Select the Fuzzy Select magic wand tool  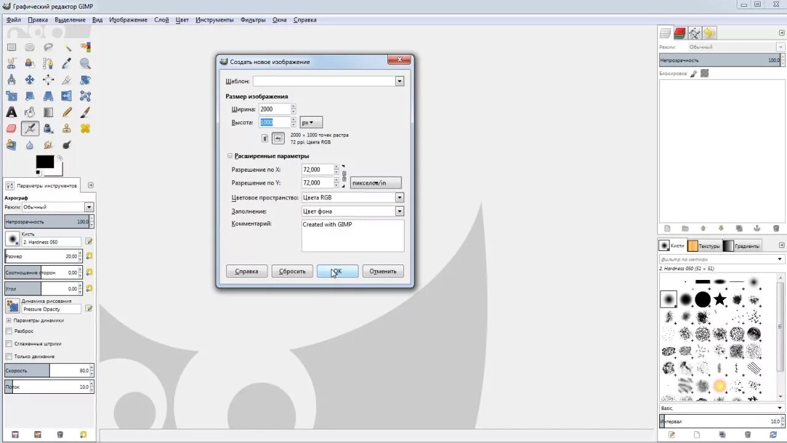tap(67, 47)
